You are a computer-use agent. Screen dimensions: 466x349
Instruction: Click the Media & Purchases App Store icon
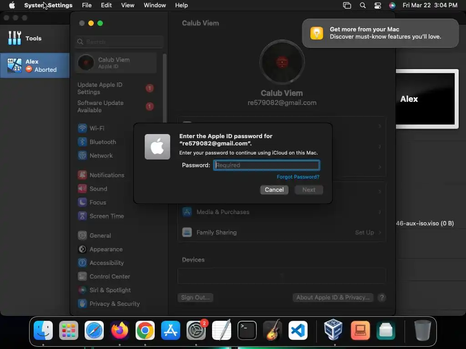pyautogui.click(x=187, y=212)
